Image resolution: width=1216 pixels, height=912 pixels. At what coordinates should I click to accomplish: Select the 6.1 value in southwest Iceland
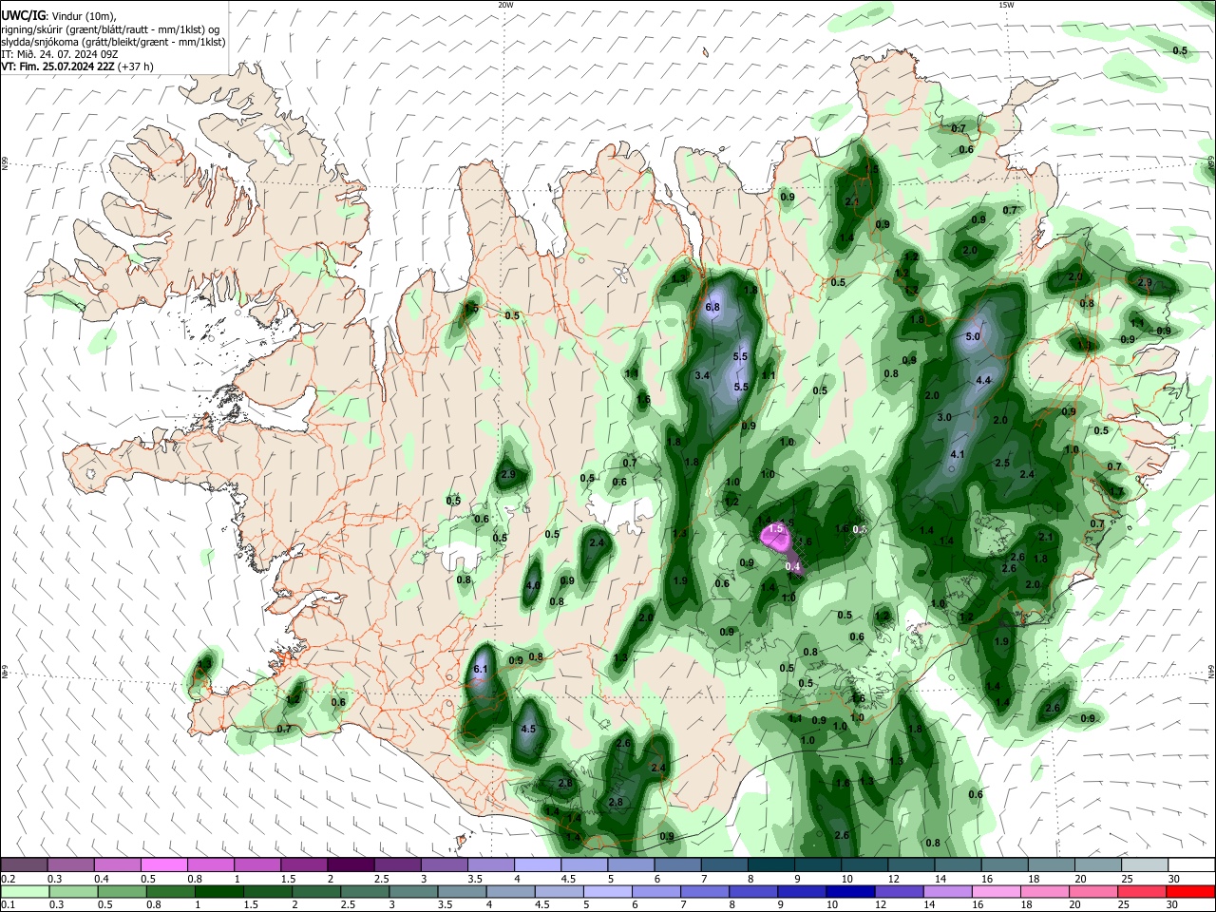(x=480, y=670)
